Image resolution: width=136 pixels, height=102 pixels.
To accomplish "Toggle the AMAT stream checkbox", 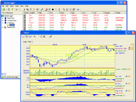I will click(x=25, y=27).
